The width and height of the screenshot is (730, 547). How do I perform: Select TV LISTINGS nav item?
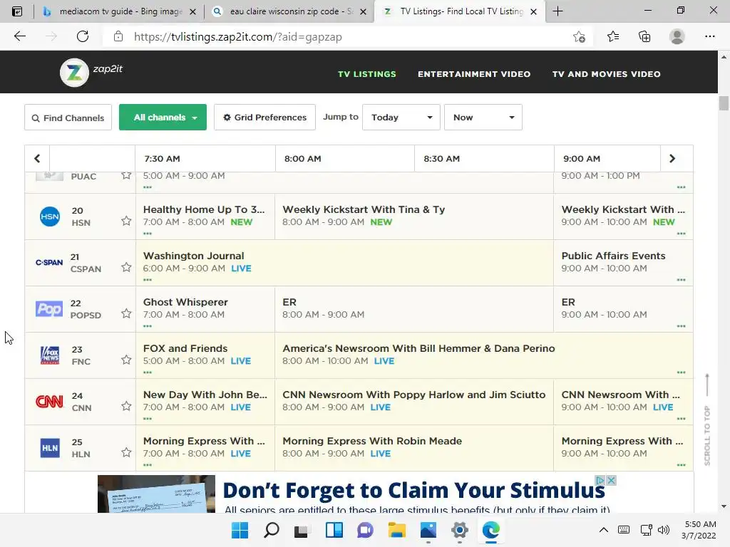point(367,74)
